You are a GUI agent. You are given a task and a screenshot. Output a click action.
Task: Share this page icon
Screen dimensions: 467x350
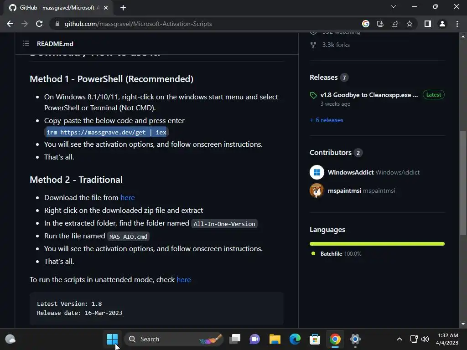click(395, 24)
